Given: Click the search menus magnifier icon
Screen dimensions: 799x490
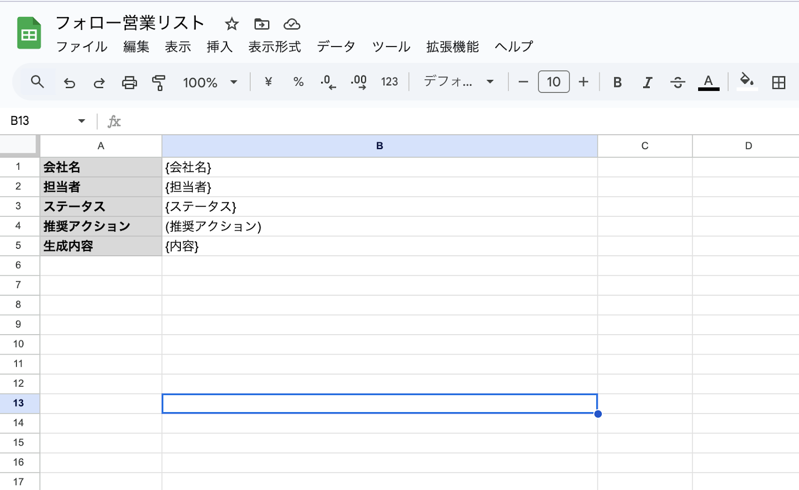Looking at the screenshot, I should click(37, 82).
